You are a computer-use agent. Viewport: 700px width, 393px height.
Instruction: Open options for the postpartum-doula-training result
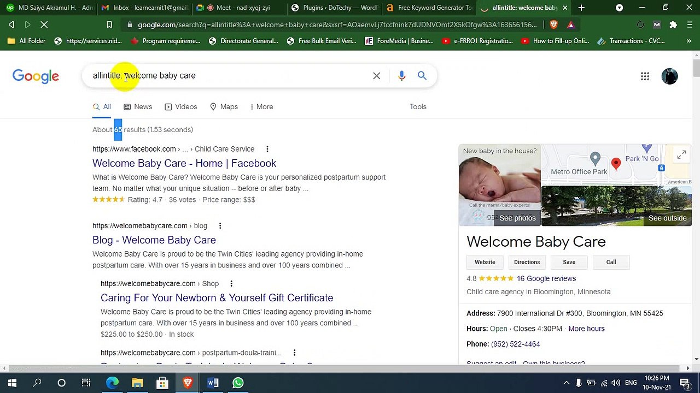click(294, 353)
